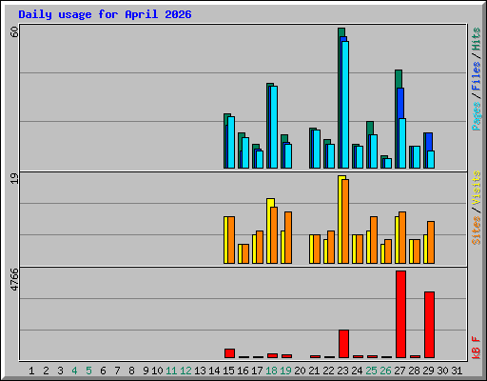The image size is (487, 381).
Task: Click day label '21' on the axis
Action: click(314, 371)
